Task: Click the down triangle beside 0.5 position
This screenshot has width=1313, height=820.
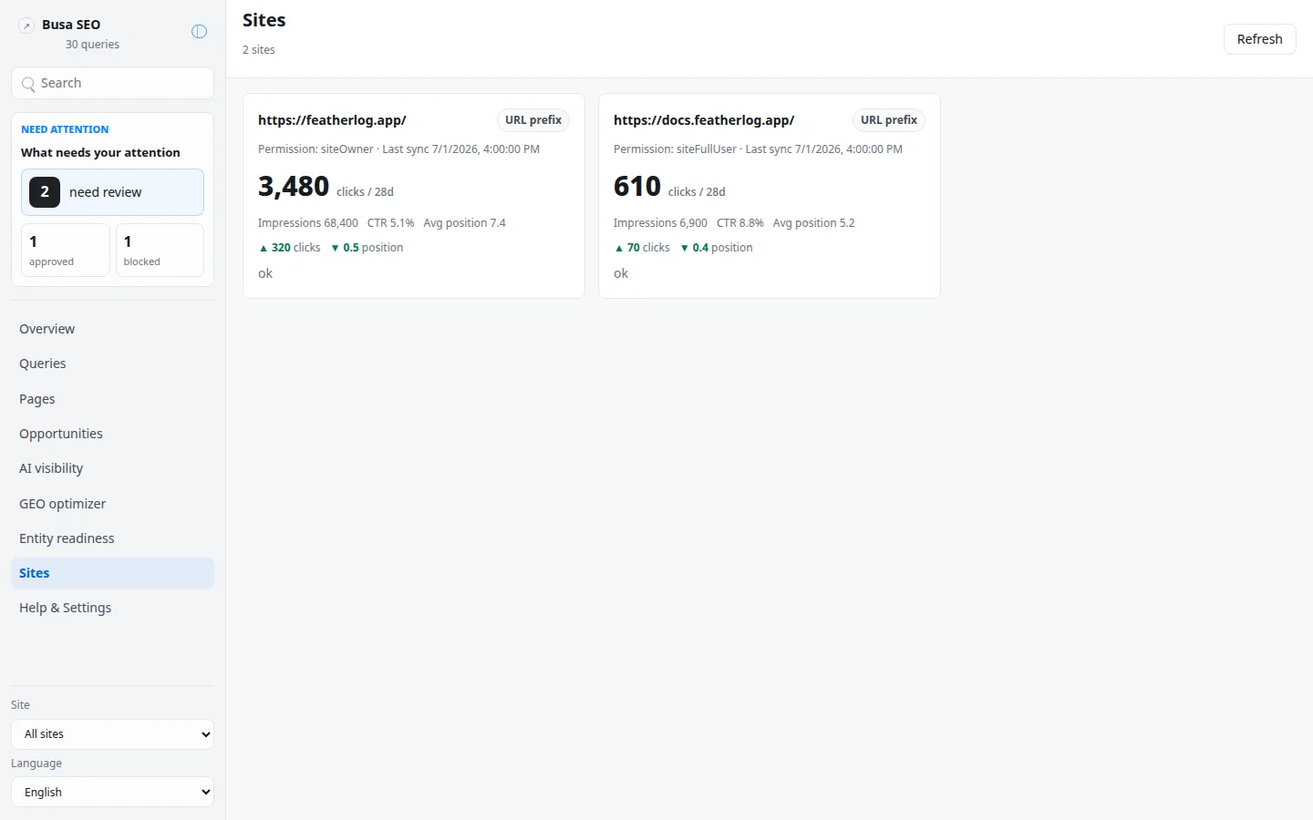Action: coord(335,248)
